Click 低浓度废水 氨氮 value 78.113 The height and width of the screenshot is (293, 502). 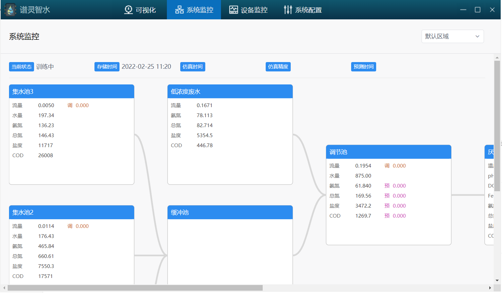click(205, 115)
